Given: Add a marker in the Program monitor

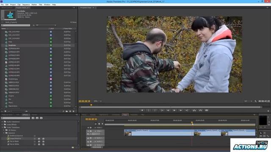Looking at the screenshot, I should (x=142, y=111).
